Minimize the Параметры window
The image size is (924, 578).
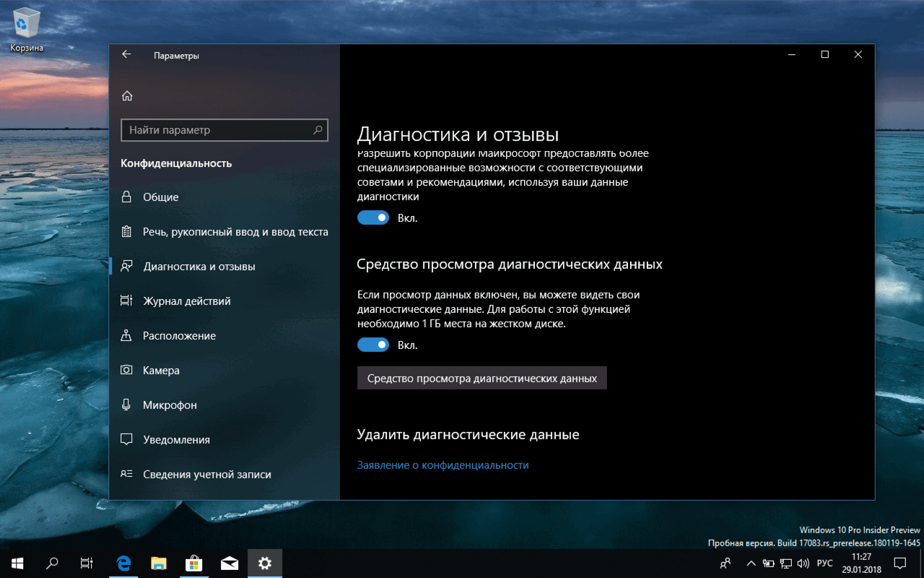(792, 55)
